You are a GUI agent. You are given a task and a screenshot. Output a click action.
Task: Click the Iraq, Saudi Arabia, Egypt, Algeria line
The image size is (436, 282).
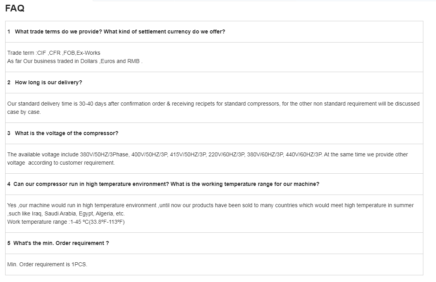click(66, 213)
